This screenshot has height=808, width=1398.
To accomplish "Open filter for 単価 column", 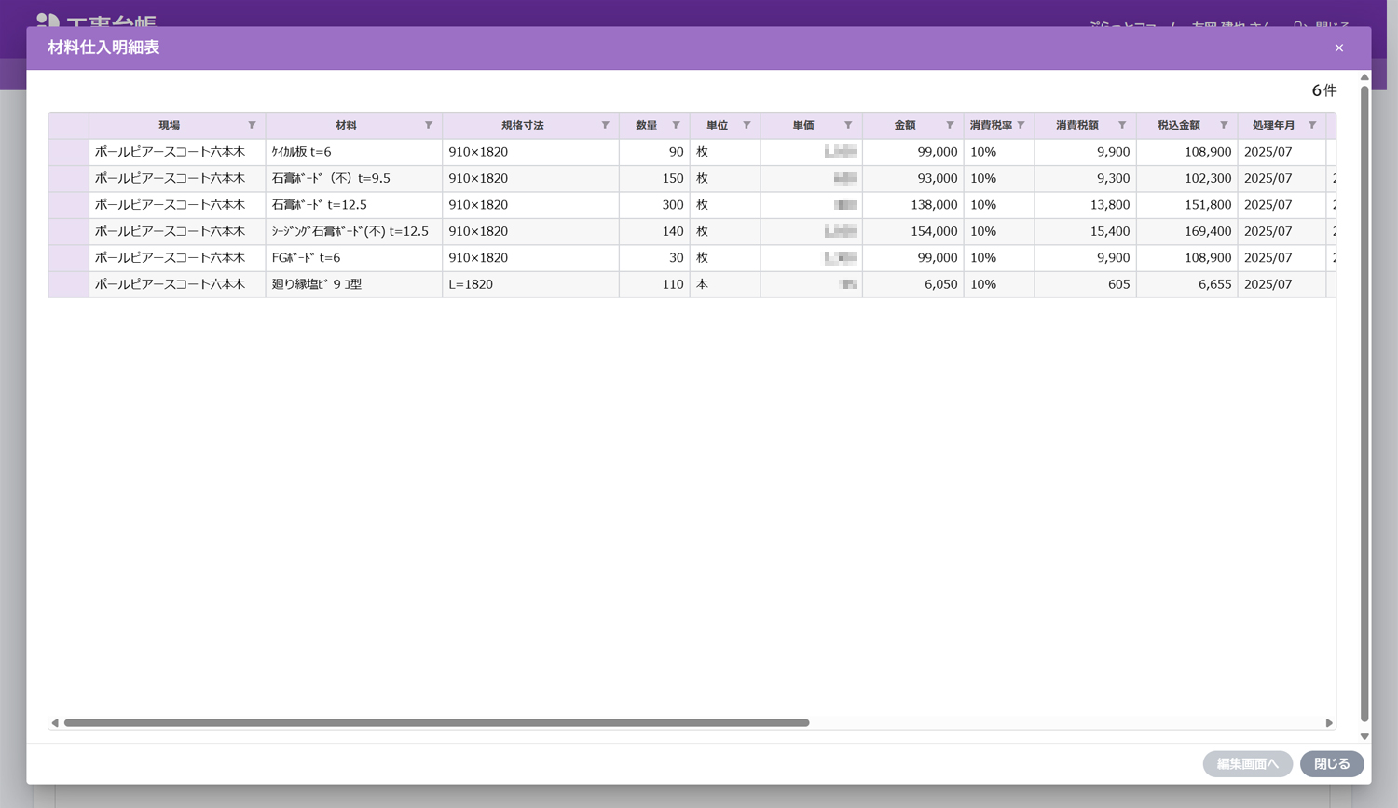I will (848, 125).
